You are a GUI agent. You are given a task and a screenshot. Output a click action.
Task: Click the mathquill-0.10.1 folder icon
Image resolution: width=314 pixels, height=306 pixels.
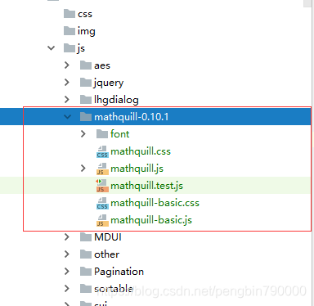pyautogui.click(x=86, y=117)
